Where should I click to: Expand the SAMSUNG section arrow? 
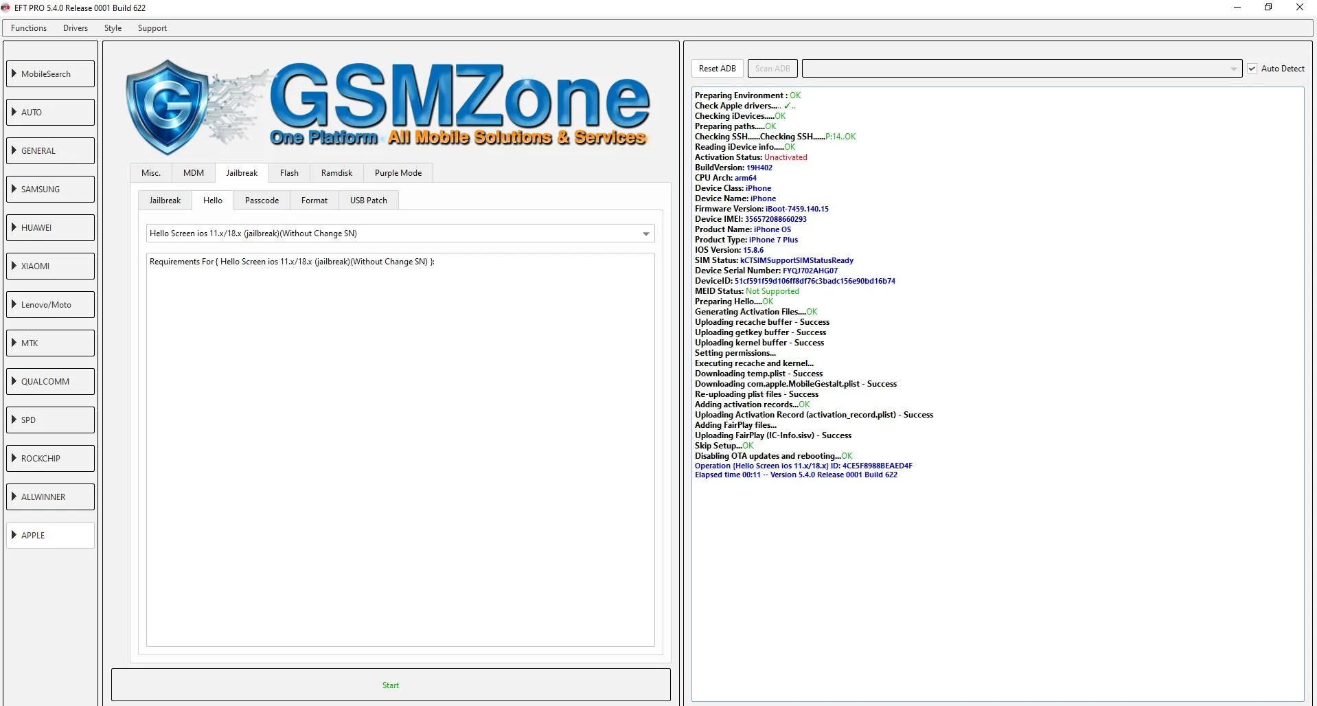[14, 189]
